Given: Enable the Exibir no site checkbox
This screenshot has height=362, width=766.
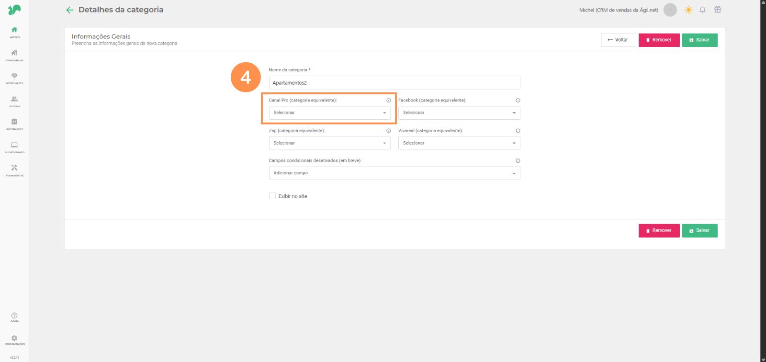Looking at the screenshot, I should pos(272,196).
